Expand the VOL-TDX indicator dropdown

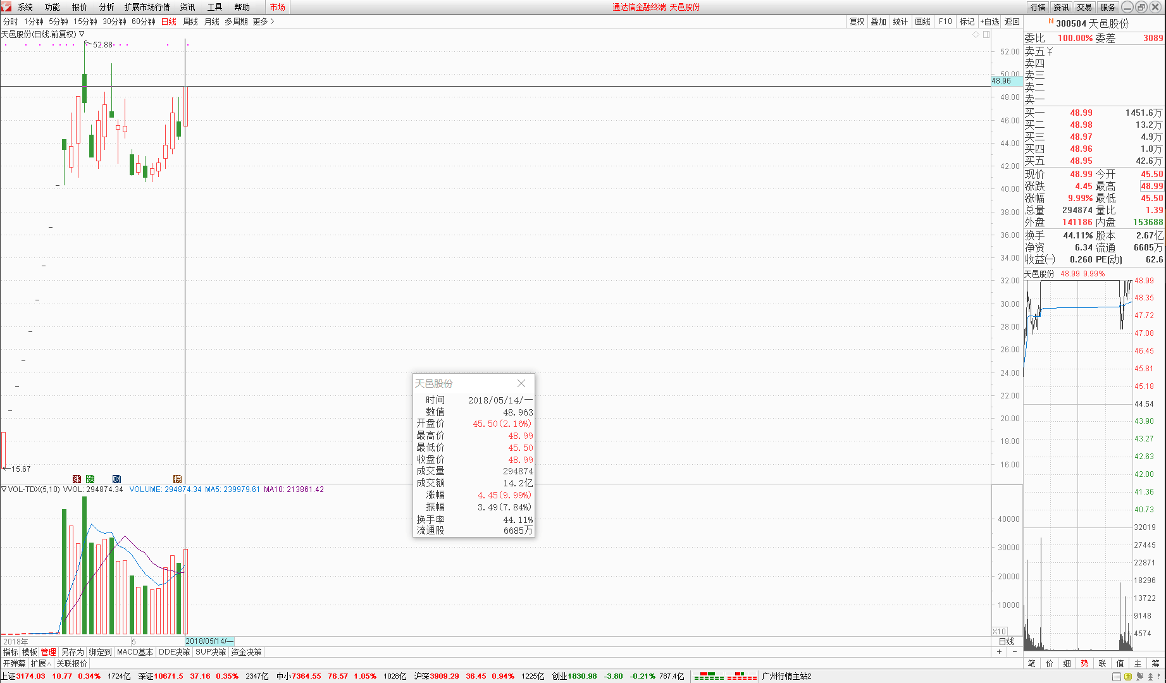pyautogui.click(x=4, y=489)
